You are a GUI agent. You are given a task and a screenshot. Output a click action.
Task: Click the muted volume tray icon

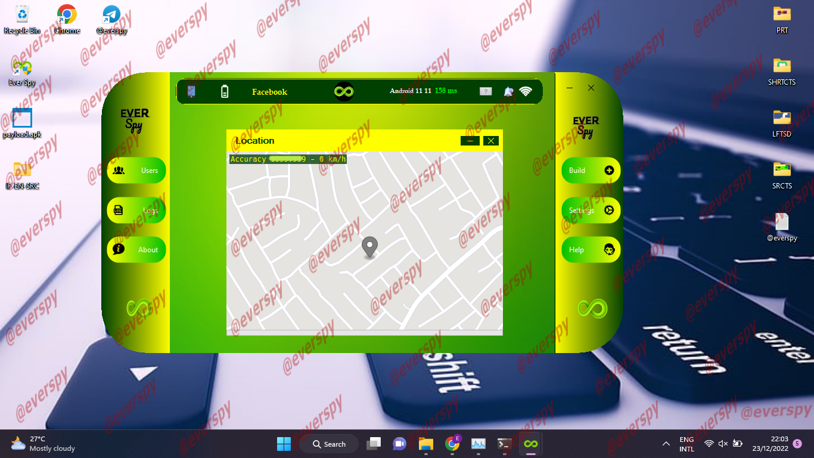pos(723,444)
